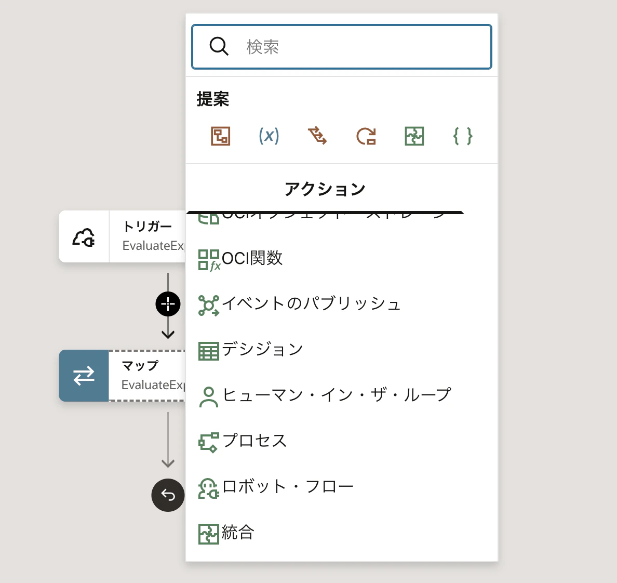The width and height of the screenshot is (617, 583).
Task: Select the トリガー node on the canvas
Action: (x=123, y=236)
